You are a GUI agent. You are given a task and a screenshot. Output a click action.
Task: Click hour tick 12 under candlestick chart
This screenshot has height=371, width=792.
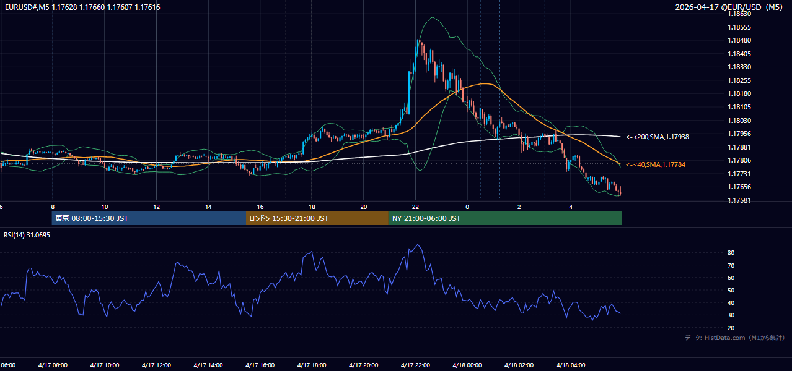click(x=156, y=207)
